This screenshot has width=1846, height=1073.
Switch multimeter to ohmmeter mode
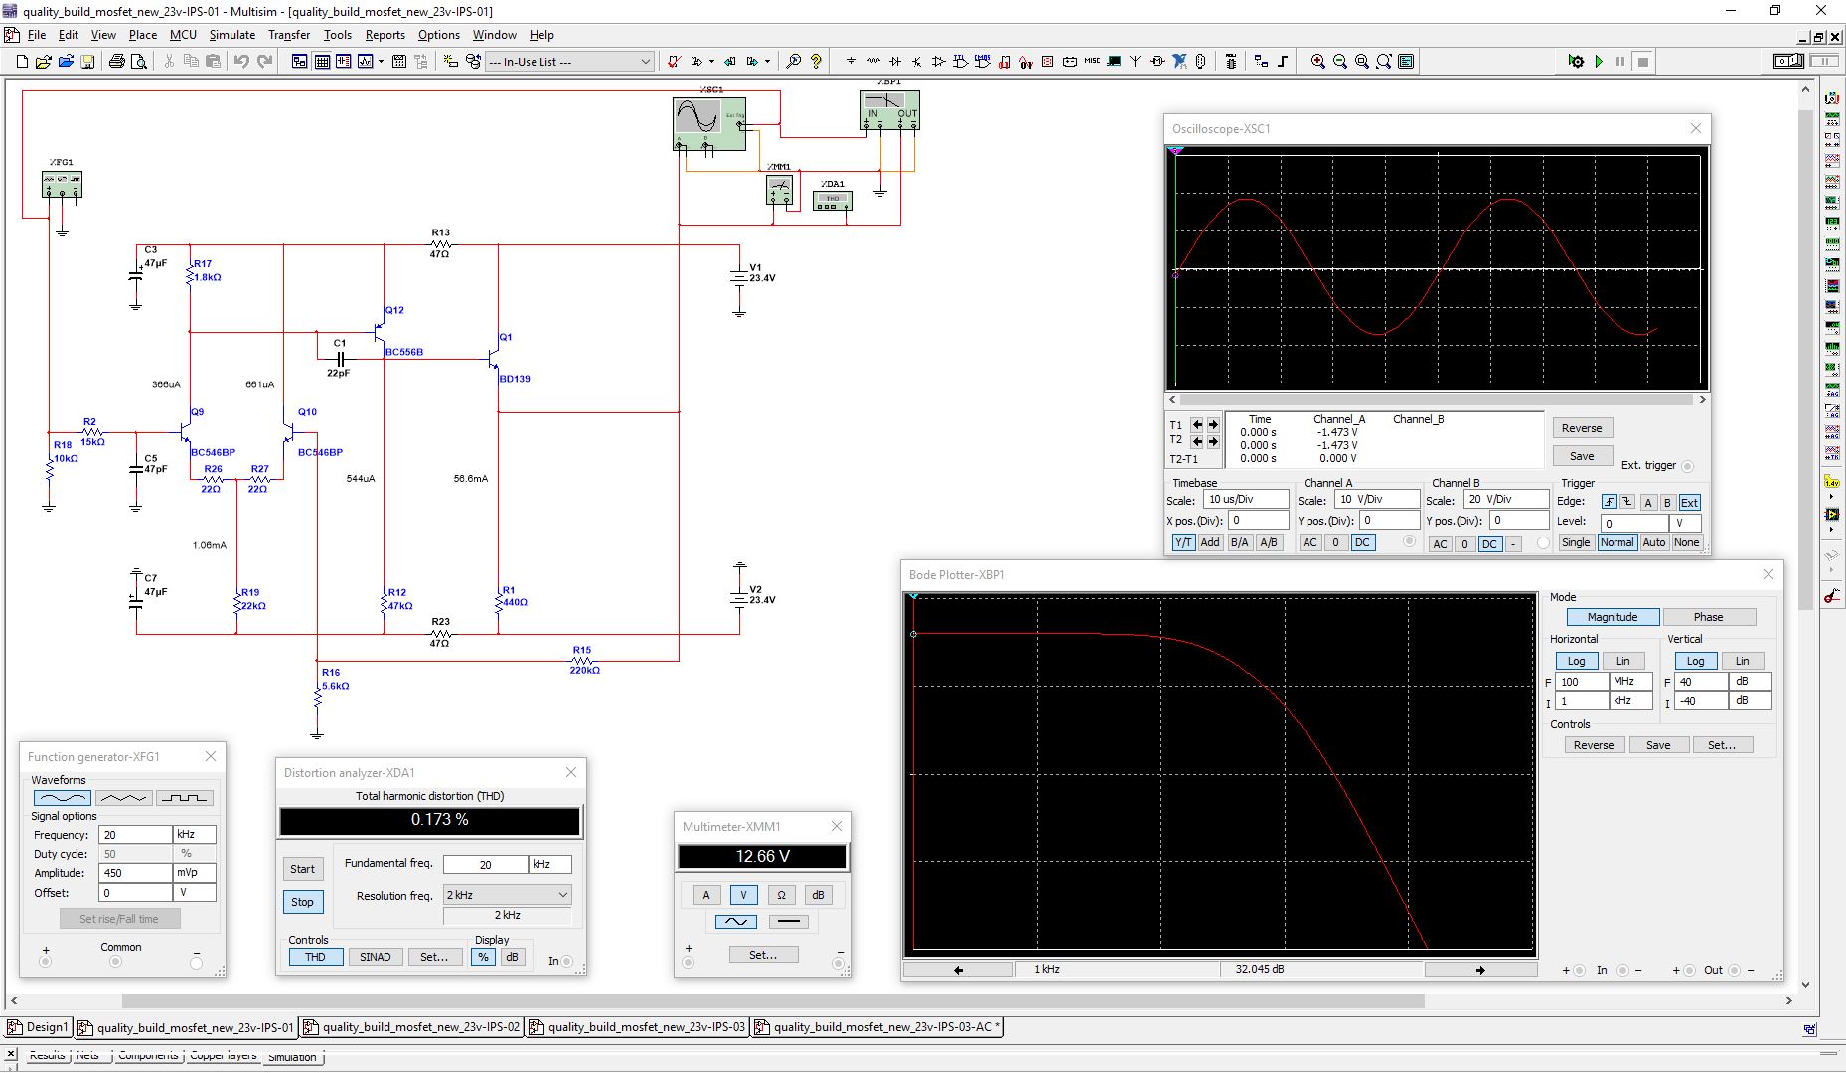coord(781,895)
